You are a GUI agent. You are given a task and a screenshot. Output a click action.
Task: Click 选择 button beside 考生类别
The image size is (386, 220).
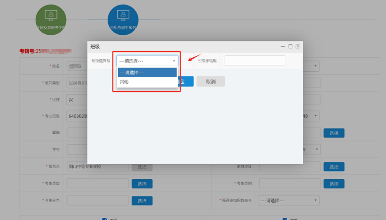tap(334, 183)
